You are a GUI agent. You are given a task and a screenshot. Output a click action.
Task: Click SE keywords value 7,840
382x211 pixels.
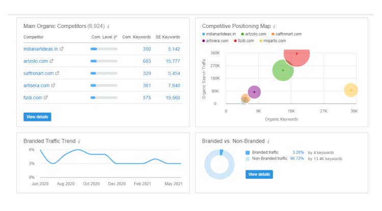[x=174, y=85]
